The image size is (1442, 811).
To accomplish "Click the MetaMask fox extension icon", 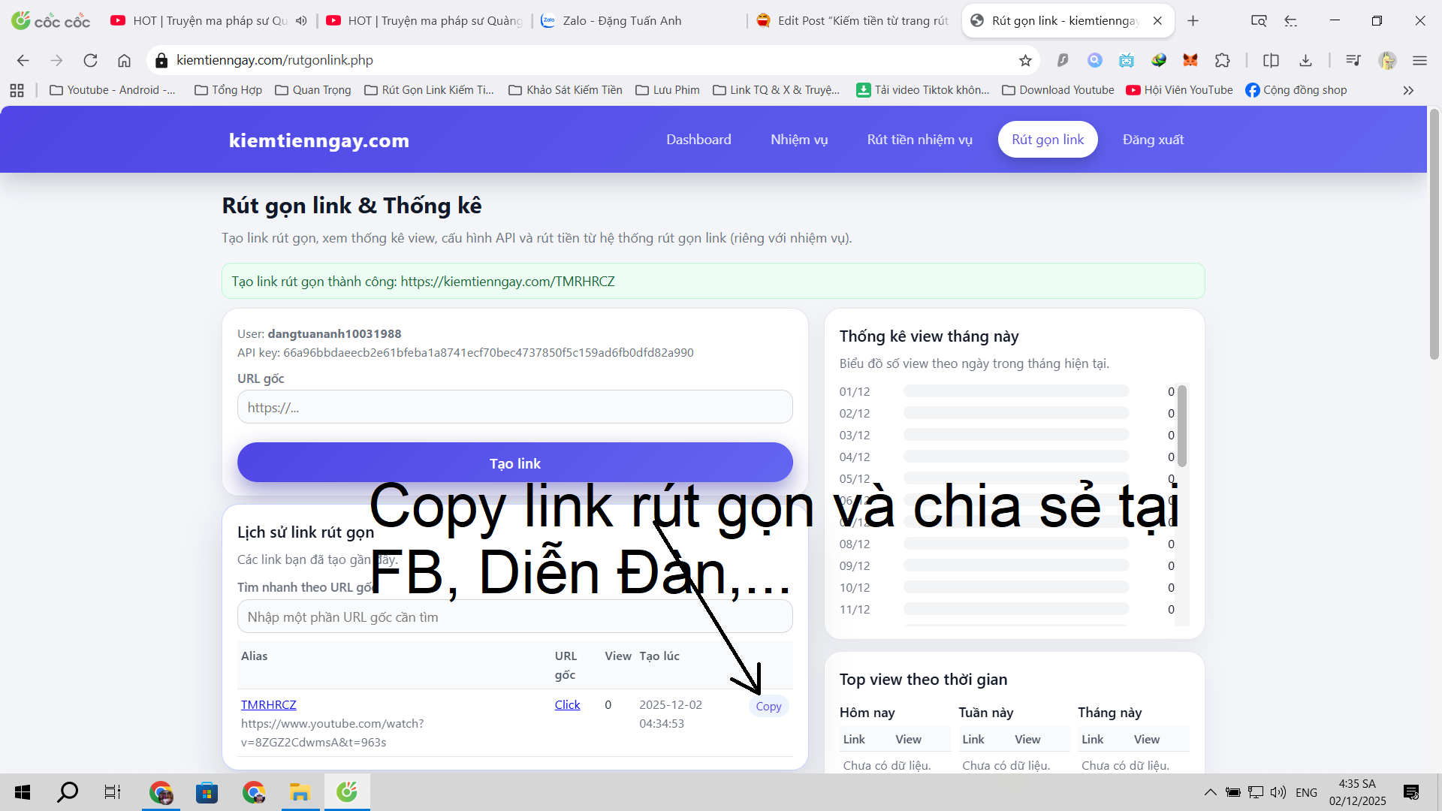I will (x=1190, y=60).
